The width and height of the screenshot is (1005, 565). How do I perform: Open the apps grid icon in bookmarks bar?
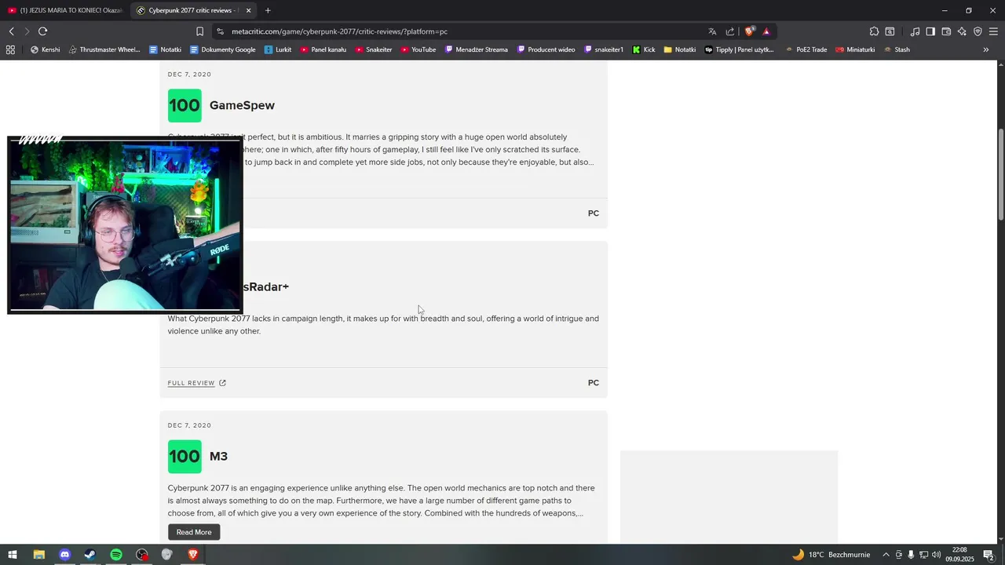(10, 49)
